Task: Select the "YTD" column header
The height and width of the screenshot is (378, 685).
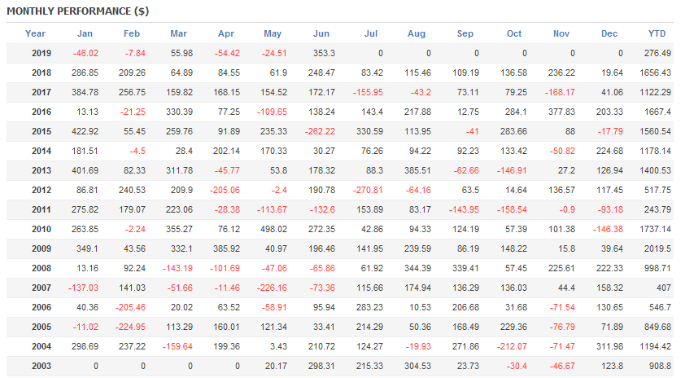Action: click(657, 33)
